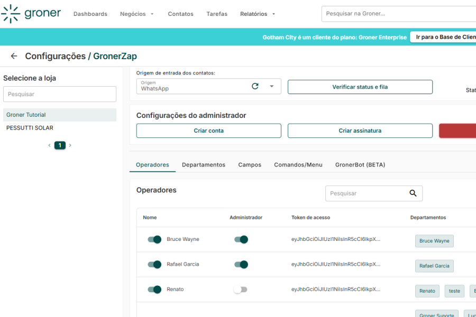Open the Relatórios dropdown menu
This screenshot has width=476, height=317.
258,14
